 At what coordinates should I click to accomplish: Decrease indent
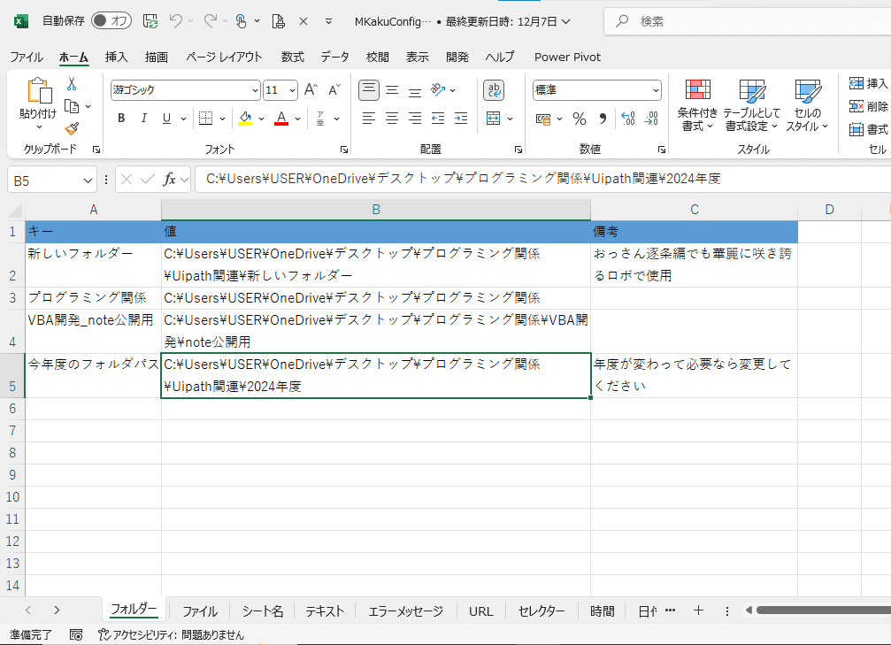(x=438, y=119)
